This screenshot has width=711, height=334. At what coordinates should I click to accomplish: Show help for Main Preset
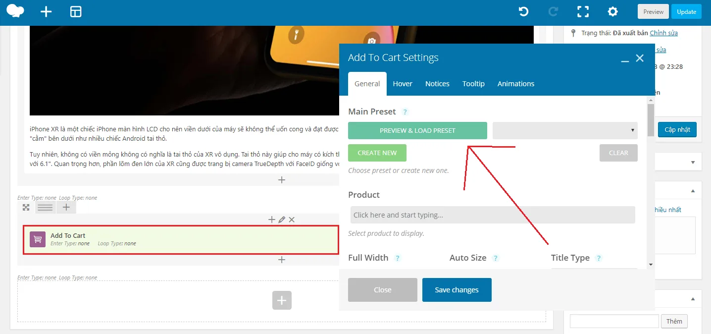405,112
